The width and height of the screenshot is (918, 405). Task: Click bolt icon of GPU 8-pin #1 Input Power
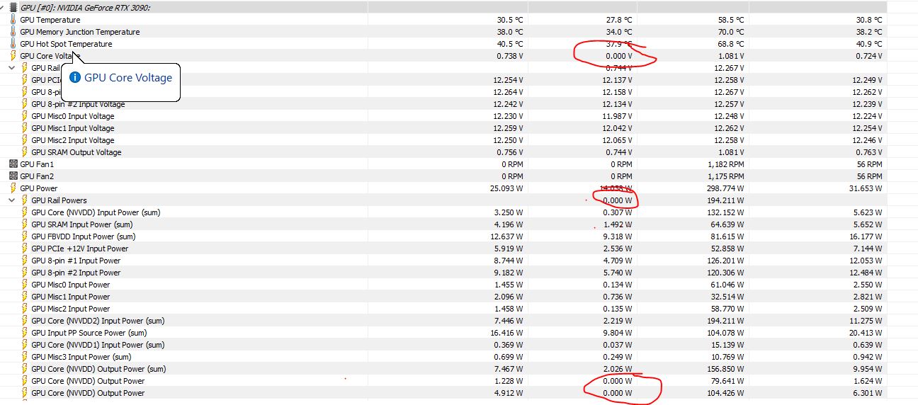click(x=25, y=261)
